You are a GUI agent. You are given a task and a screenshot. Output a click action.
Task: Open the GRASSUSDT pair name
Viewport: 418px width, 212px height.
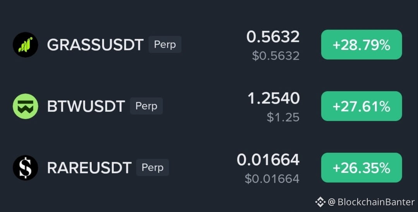[x=95, y=45]
